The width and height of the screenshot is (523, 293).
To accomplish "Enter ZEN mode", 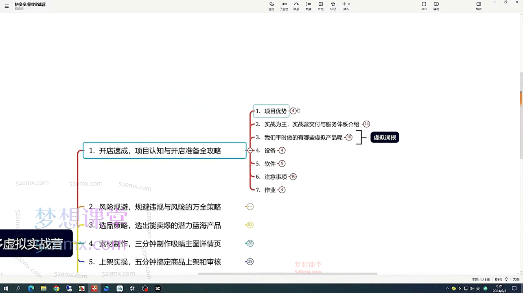I will [x=424, y=6].
